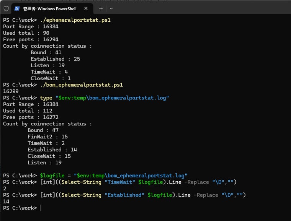
Task: Click the administrator shield icon
Action: click(x=6, y=8)
